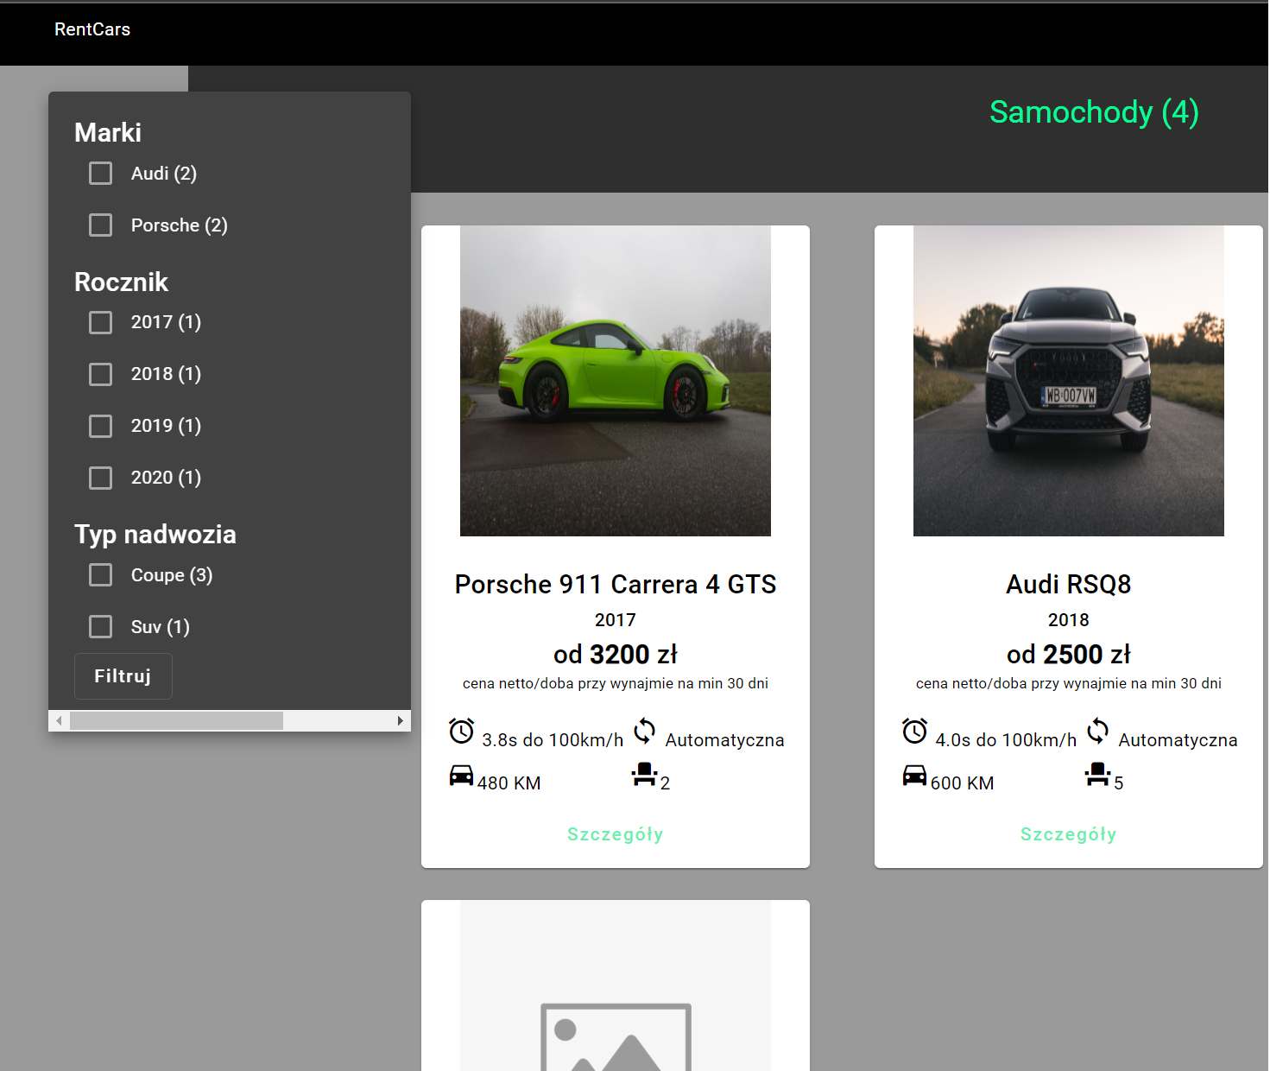Image resolution: width=1270 pixels, height=1071 pixels.
Task: Toggle the 2017 (1) year checkbox
Action: [x=101, y=322]
